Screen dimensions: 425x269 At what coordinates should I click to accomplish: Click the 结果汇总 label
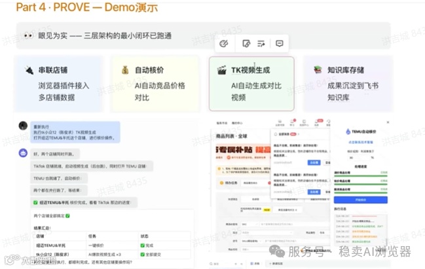tap(43, 228)
